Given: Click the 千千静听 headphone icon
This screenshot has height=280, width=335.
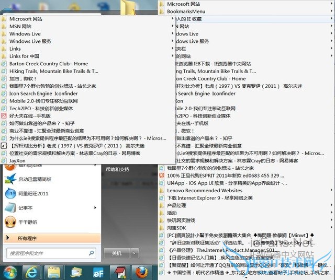Looking at the screenshot, I should pyautogui.click(x=10, y=222).
